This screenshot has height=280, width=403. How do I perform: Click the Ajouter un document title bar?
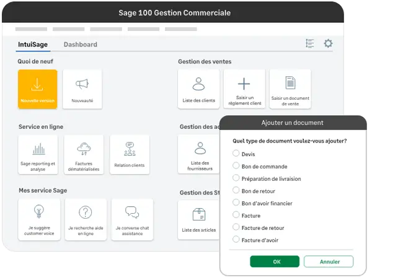[x=293, y=123]
